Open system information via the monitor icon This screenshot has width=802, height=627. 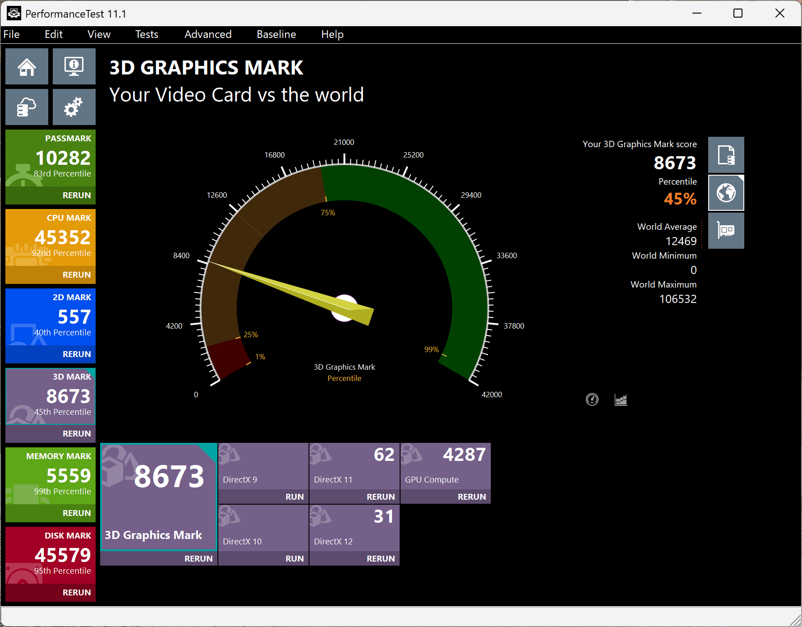click(x=74, y=66)
